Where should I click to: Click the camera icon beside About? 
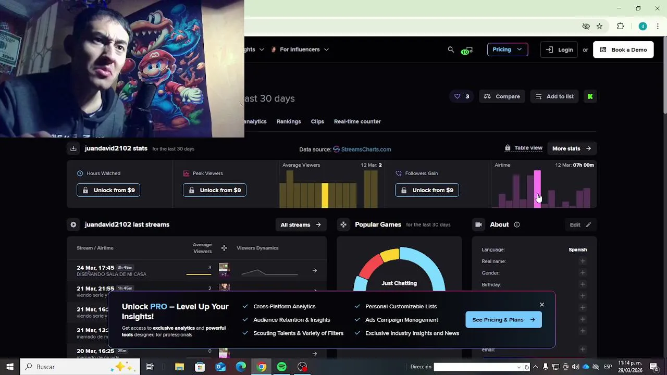tap(478, 224)
